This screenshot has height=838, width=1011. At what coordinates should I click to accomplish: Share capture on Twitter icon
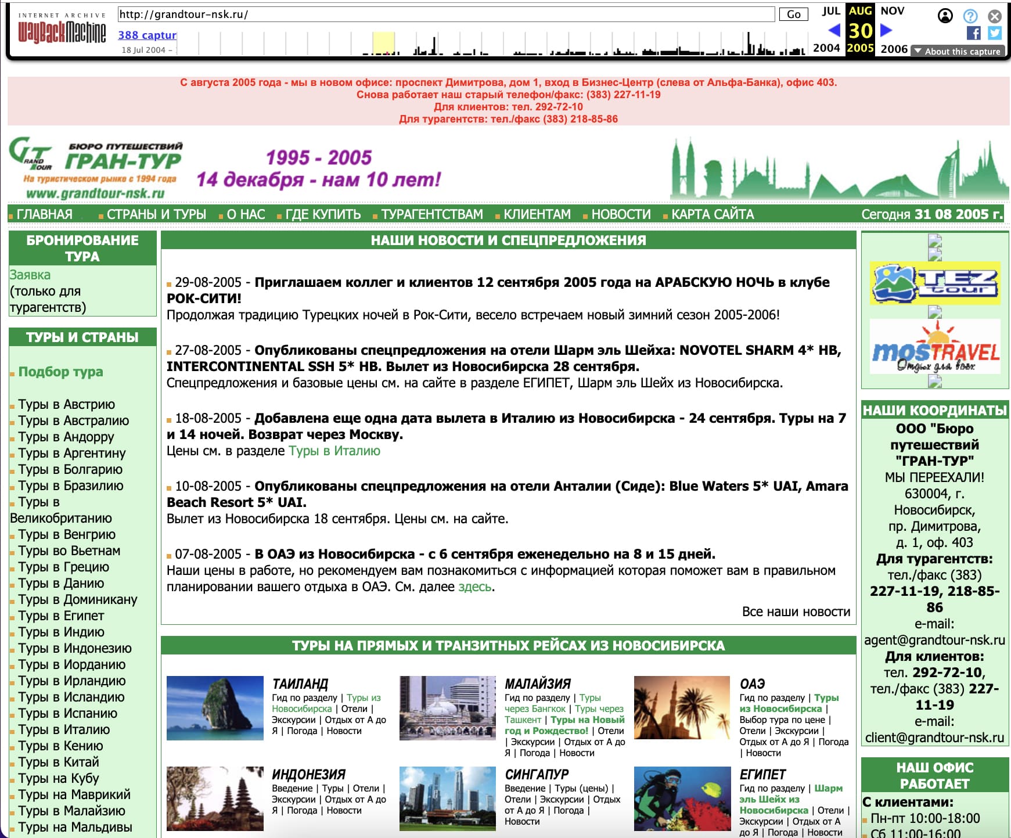click(995, 33)
